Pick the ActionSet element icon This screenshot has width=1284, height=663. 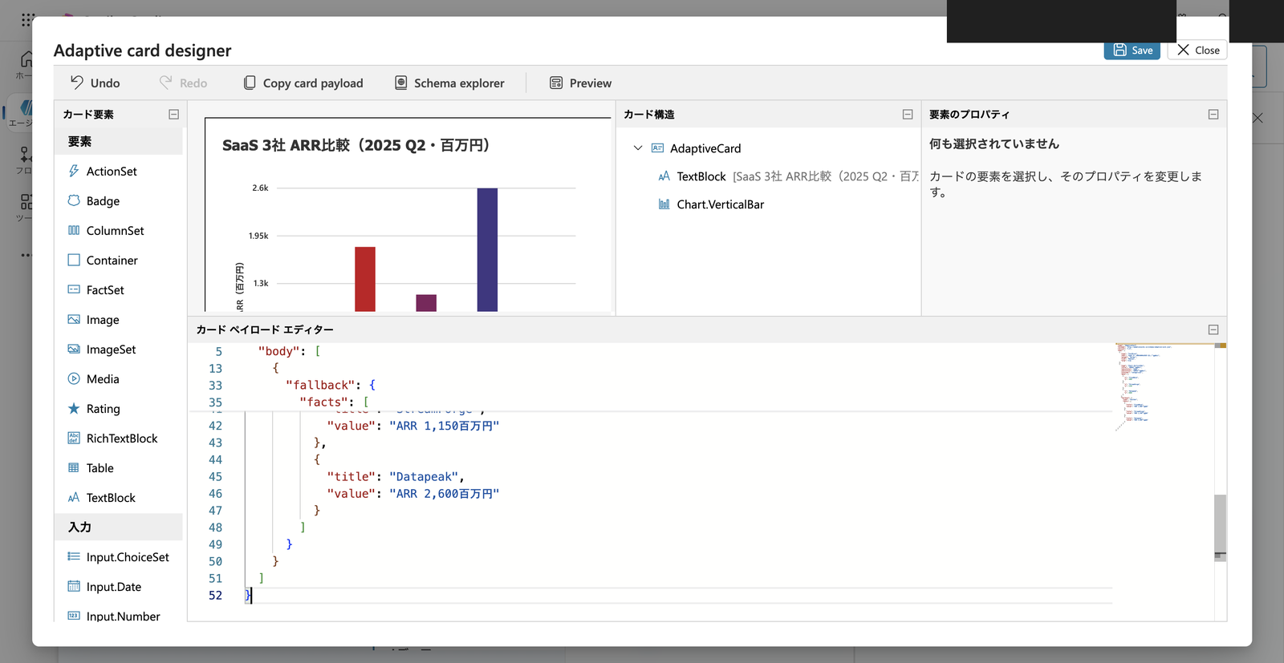[x=74, y=171]
